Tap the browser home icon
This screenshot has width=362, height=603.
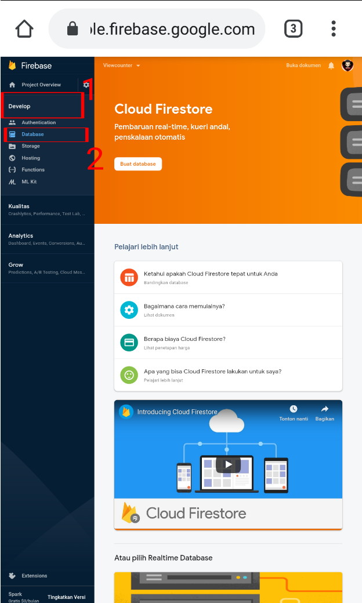tap(24, 29)
